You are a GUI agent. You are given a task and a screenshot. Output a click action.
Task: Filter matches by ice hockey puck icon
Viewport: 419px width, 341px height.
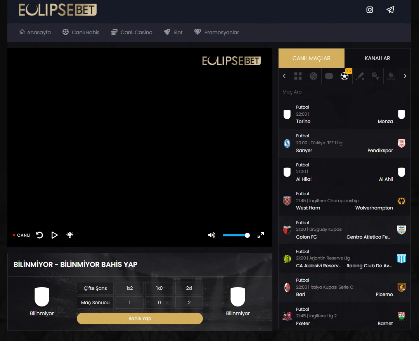point(329,76)
